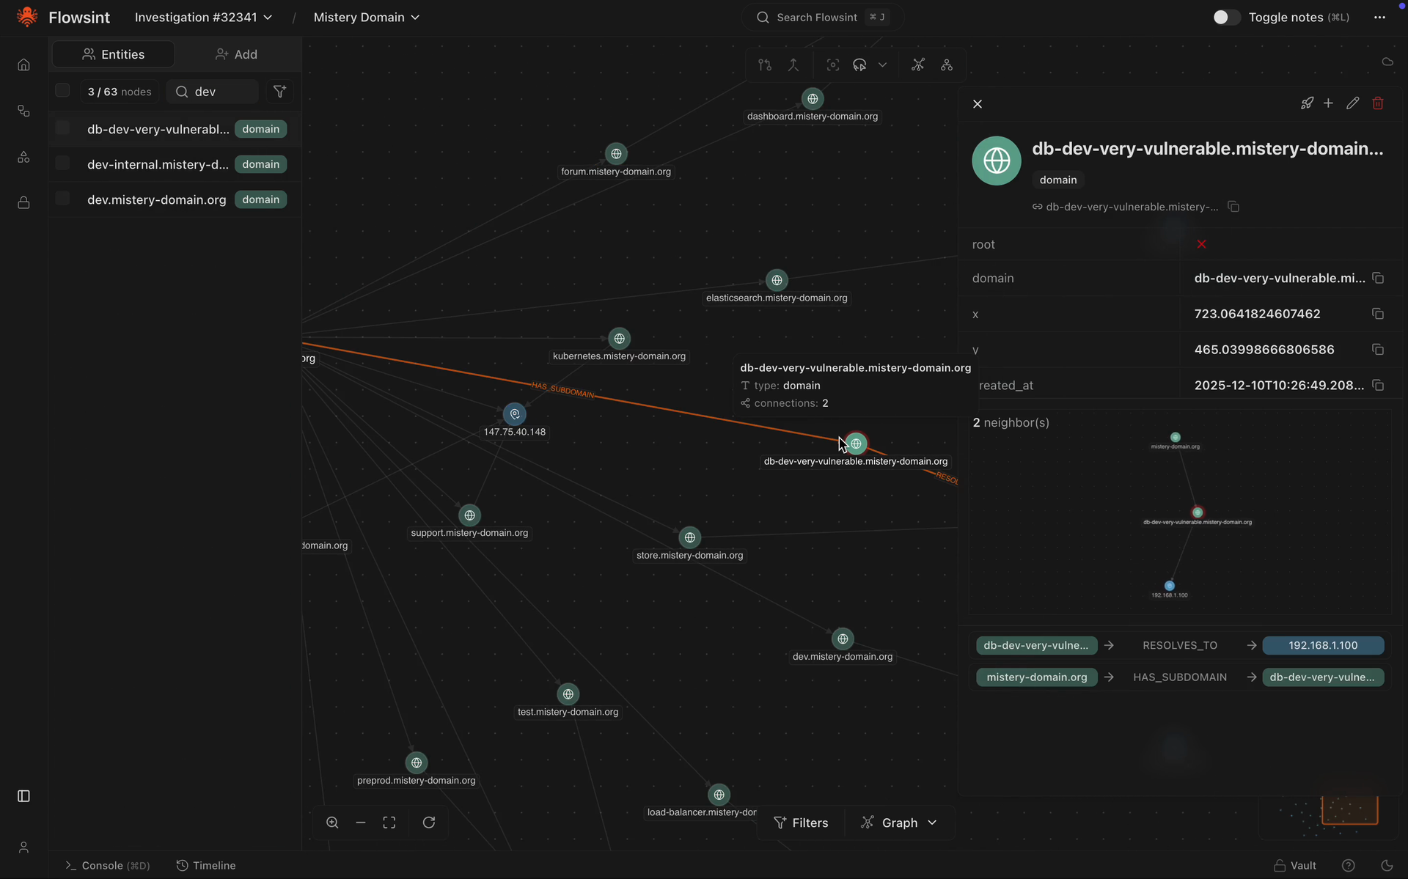1408x879 pixels.
Task: Toggle the notes switch
Action: click(x=1226, y=17)
